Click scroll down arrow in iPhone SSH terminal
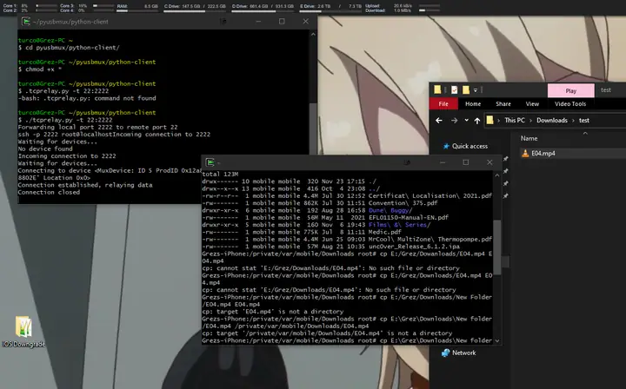 coord(497,340)
